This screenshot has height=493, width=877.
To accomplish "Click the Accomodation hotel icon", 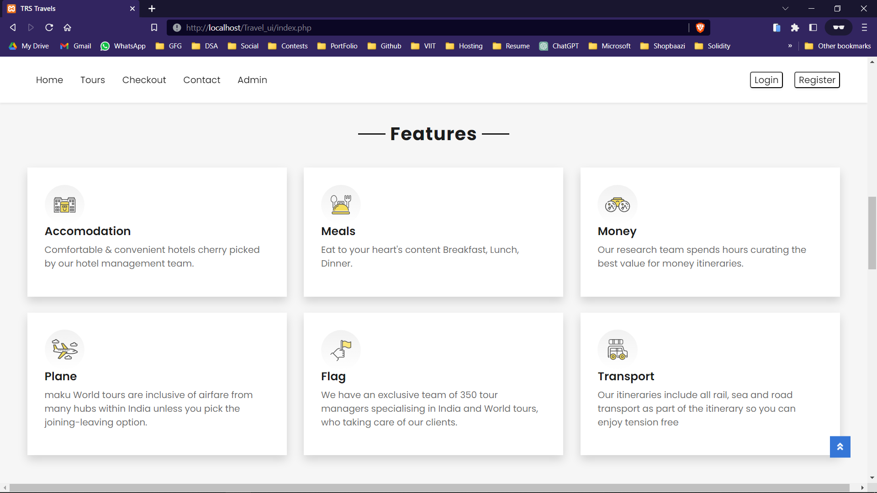I will point(65,205).
